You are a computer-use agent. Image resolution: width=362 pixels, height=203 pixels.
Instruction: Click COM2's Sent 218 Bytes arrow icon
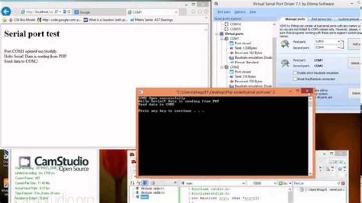click(232, 76)
